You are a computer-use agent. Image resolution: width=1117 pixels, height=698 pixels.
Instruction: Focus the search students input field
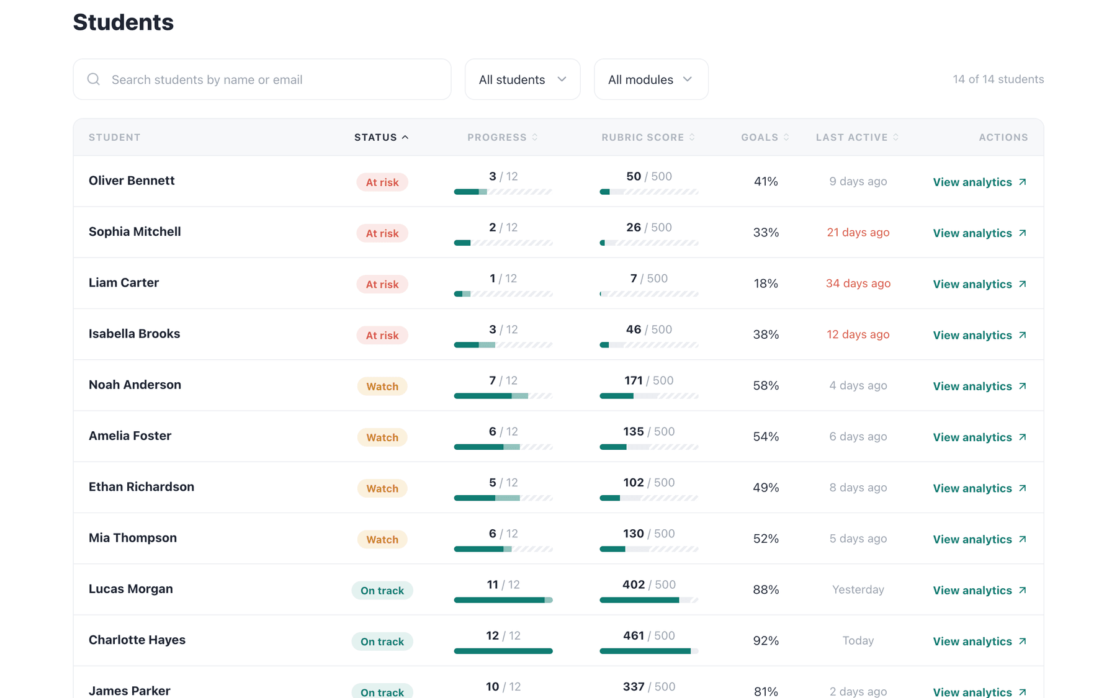[x=262, y=79]
